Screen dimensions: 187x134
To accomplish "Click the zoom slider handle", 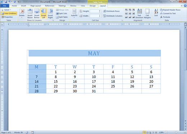I will click(x=176, y=133).
